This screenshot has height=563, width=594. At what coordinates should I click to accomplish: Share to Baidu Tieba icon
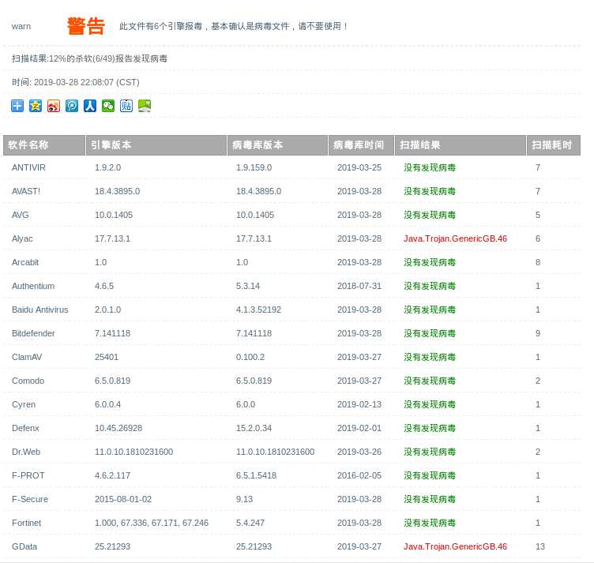126,106
